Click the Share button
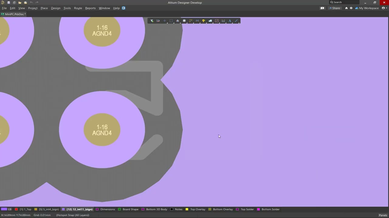The width and height of the screenshot is (389, 218). pos(334,8)
